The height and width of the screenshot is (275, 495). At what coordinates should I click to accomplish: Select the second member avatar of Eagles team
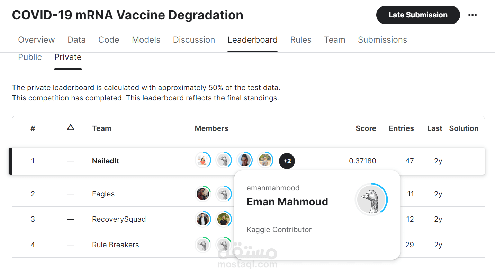coord(224,194)
